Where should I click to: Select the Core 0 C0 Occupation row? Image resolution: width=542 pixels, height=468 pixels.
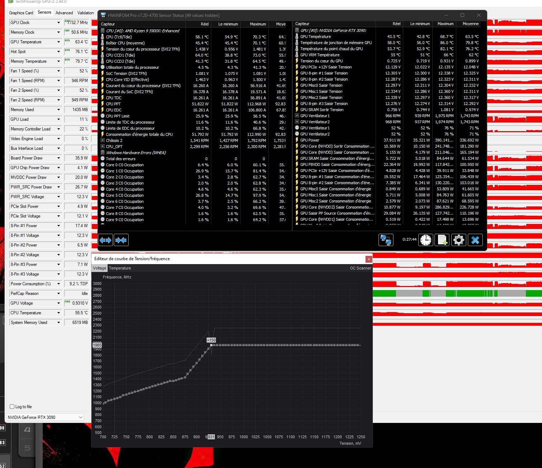193,165
